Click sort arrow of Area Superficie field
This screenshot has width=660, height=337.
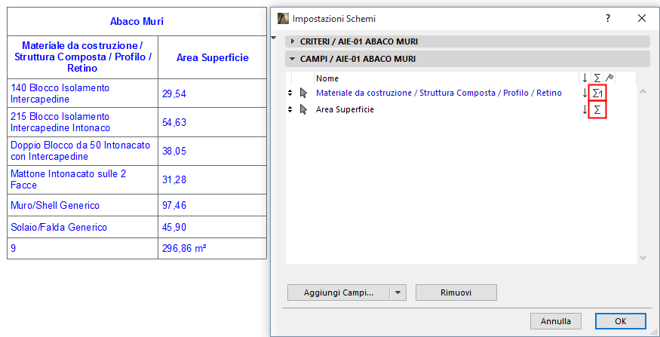coord(585,110)
